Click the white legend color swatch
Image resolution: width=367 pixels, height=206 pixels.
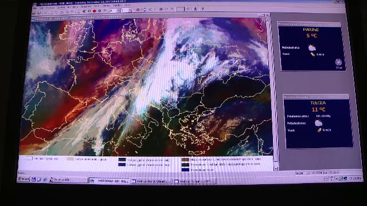[x=29, y=159]
